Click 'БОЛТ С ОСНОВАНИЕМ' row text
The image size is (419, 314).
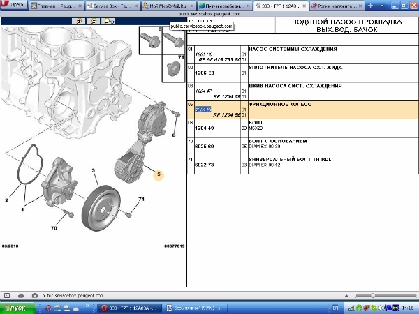click(x=278, y=141)
